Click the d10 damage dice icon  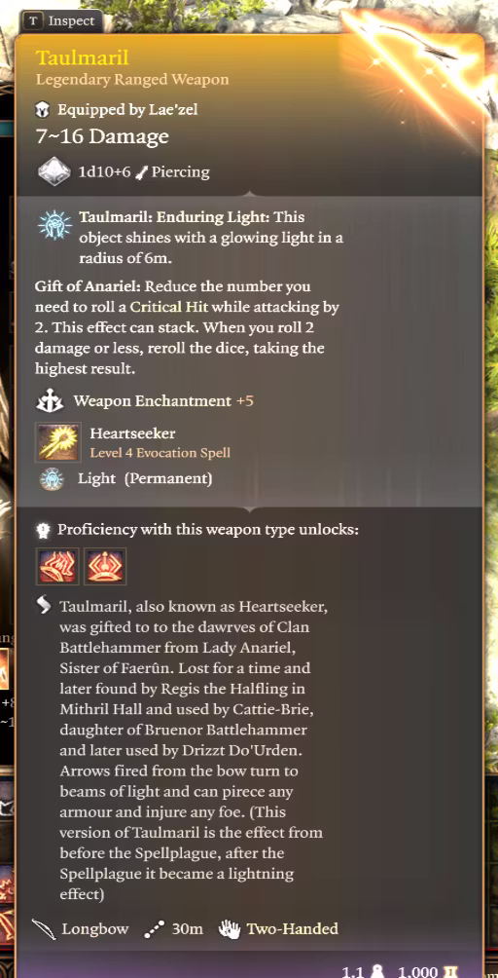tap(54, 171)
